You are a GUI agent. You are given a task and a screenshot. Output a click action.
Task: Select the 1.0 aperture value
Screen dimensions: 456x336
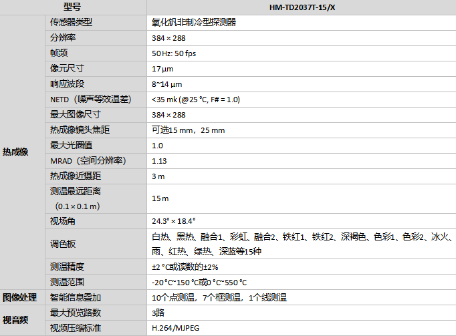point(157,146)
